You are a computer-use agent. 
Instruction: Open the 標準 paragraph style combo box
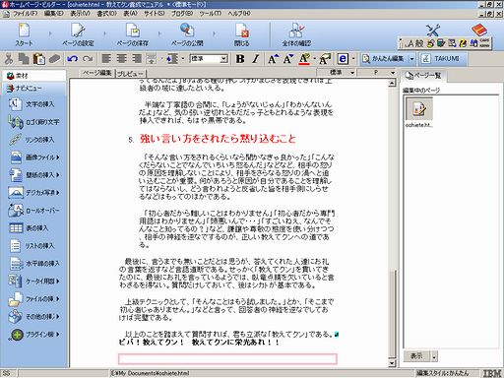point(209,59)
